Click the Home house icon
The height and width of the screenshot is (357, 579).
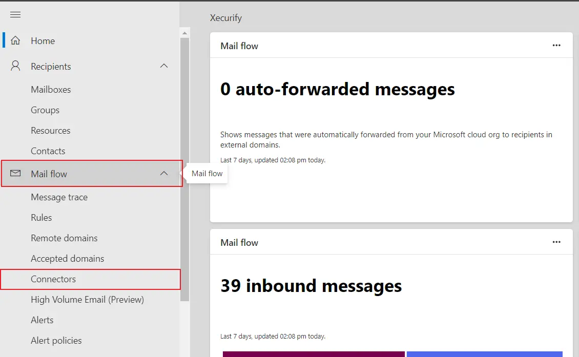click(15, 40)
